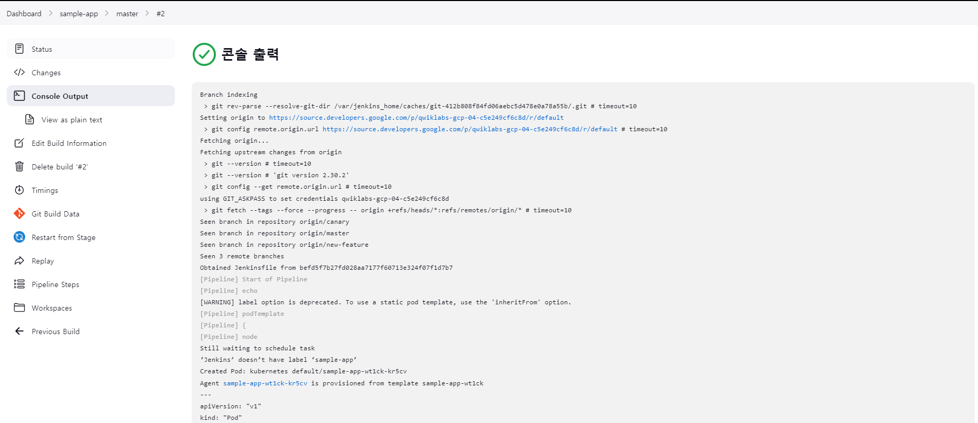Click the Replay arrow icon
Viewport: 978px width, 423px height.
pos(19,260)
